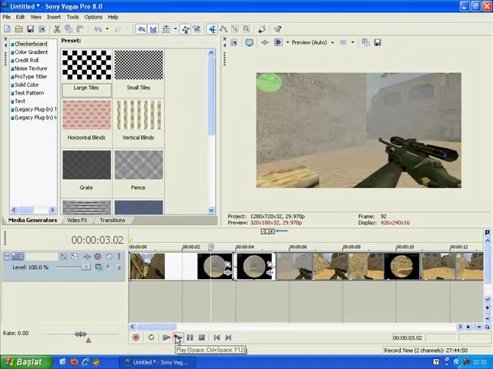
Task: Click Play From Start button
Action: pyautogui.click(x=166, y=337)
